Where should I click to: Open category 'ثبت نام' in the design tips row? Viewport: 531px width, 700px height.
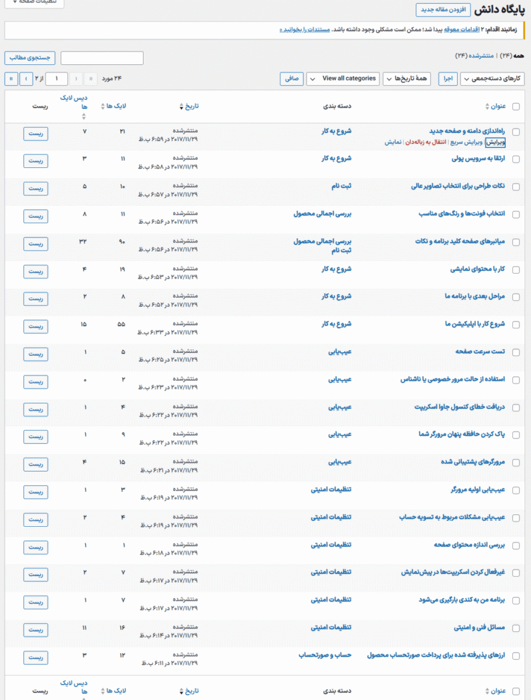(x=341, y=186)
